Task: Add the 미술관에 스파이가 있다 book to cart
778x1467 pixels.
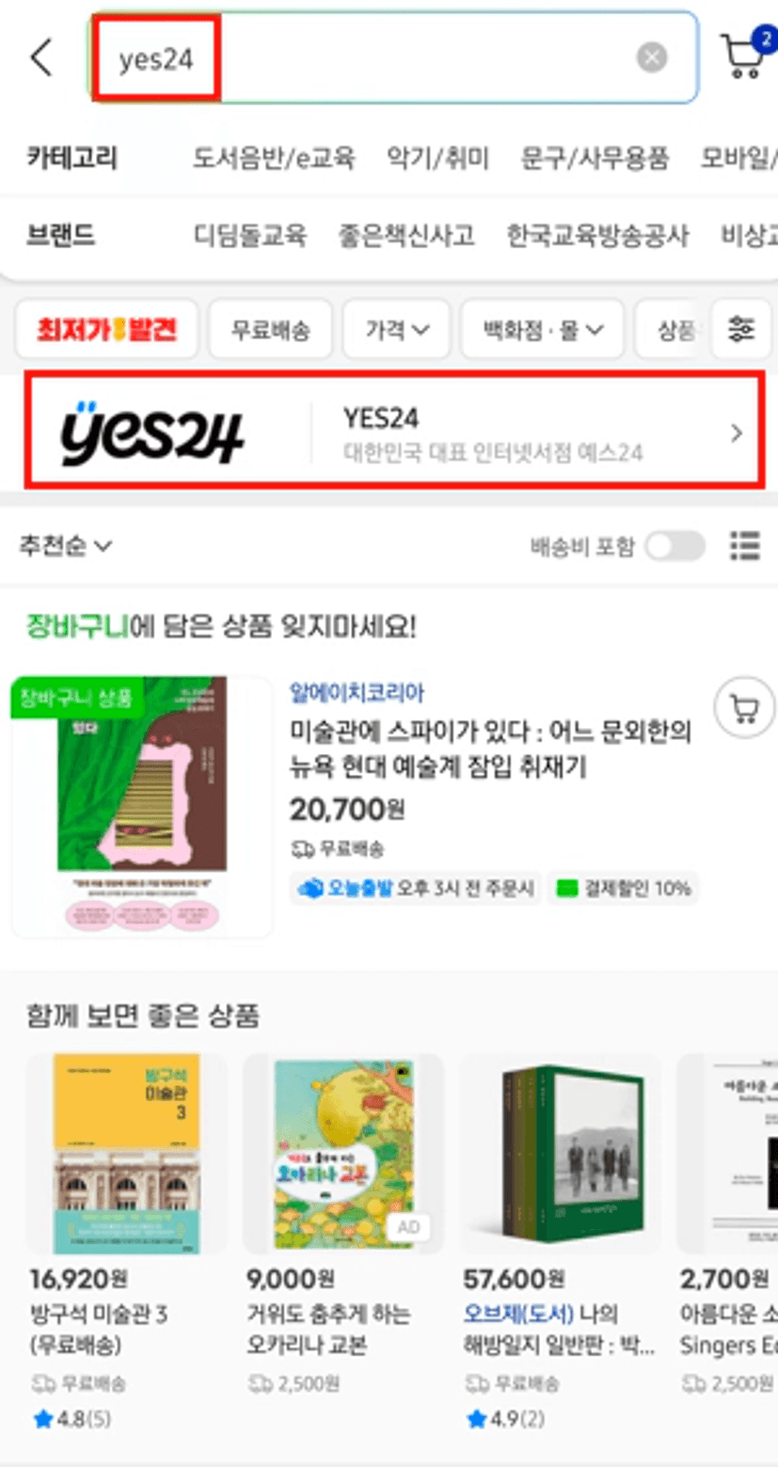Action: tap(744, 709)
